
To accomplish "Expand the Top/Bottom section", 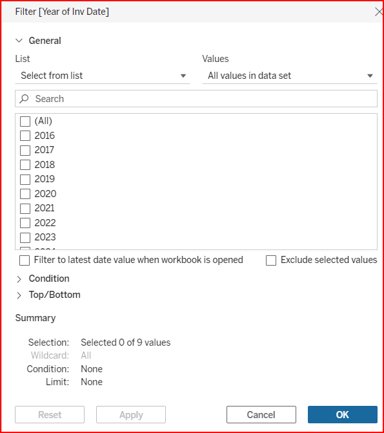I will (x=19, y=295).
